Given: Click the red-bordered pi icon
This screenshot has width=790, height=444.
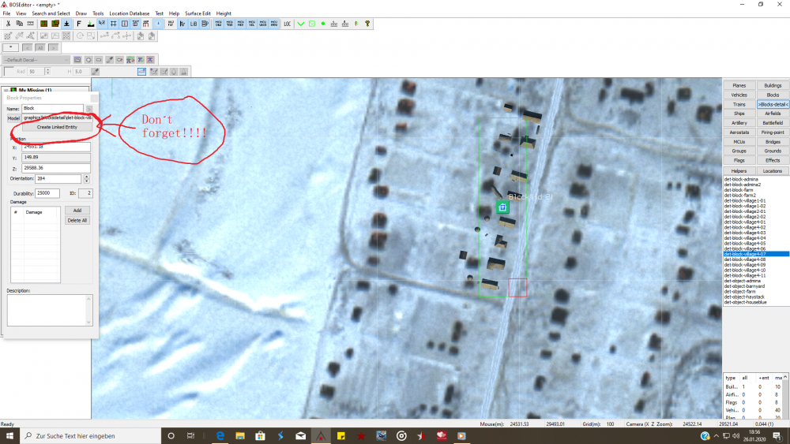Looking at the screenshot, I should tap(150, 60).
